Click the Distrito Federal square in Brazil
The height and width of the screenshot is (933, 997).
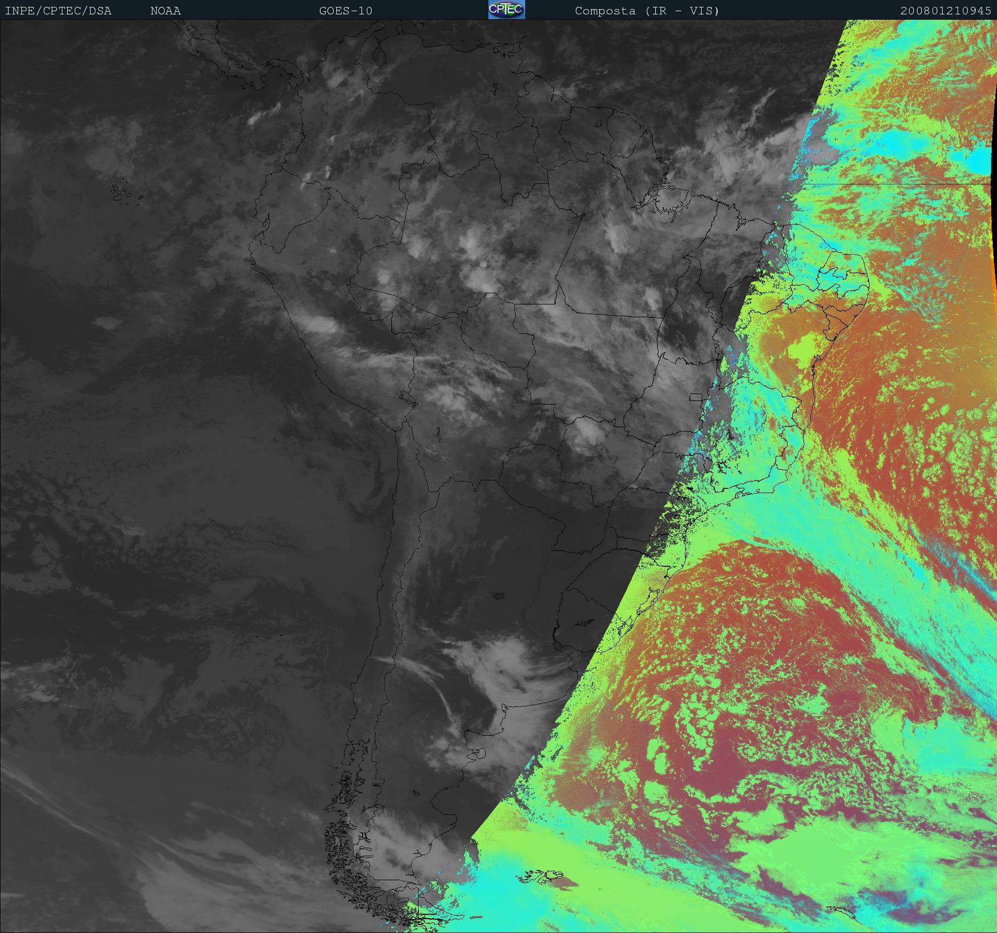point(696,397)
